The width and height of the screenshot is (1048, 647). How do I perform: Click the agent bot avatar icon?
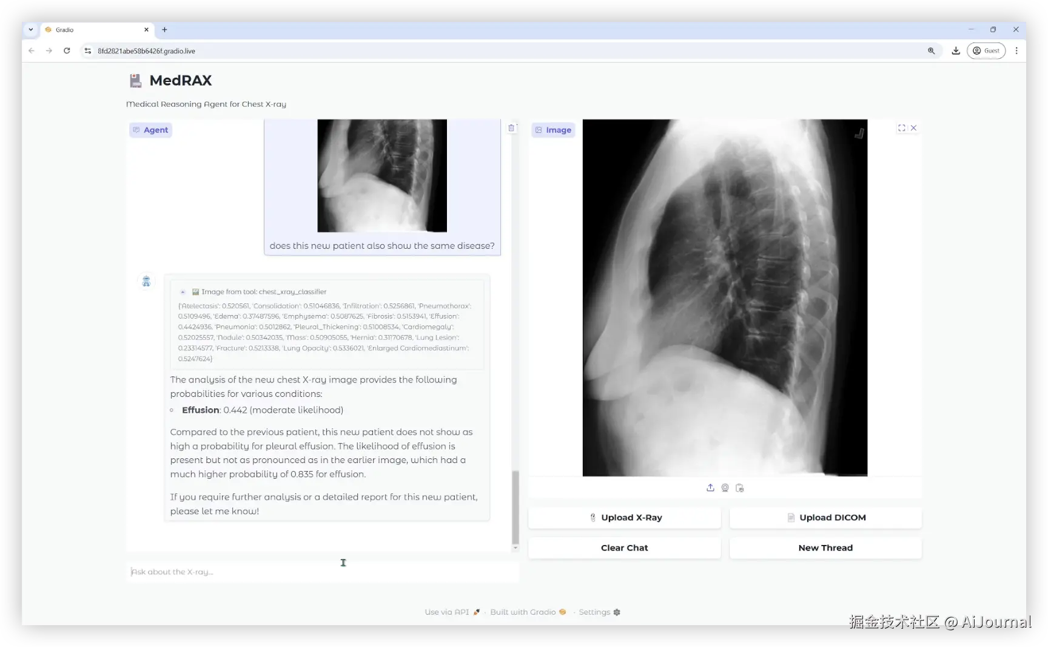(x=146, y=281)
